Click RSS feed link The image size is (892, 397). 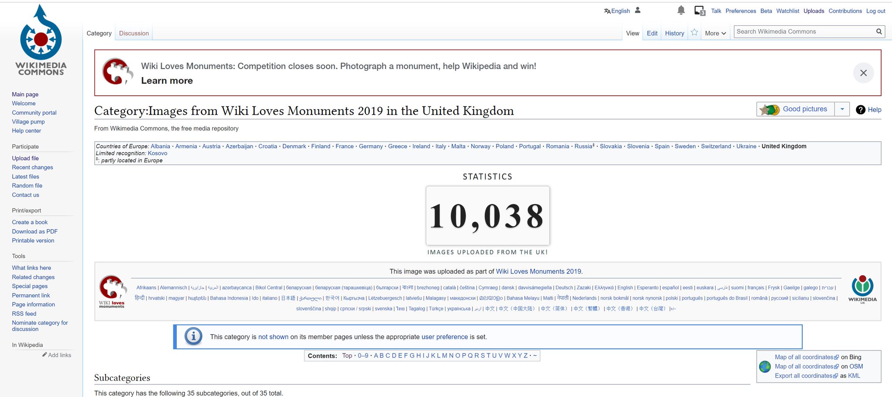click(24, 314)
